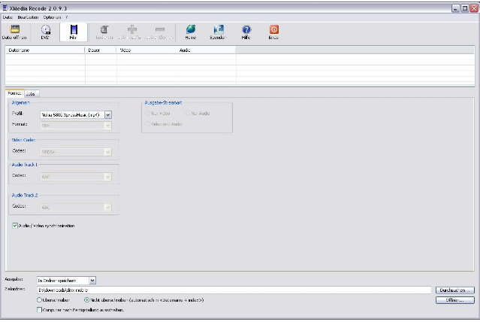
Task: Open the Home globe icon
Action: [191, 29]
